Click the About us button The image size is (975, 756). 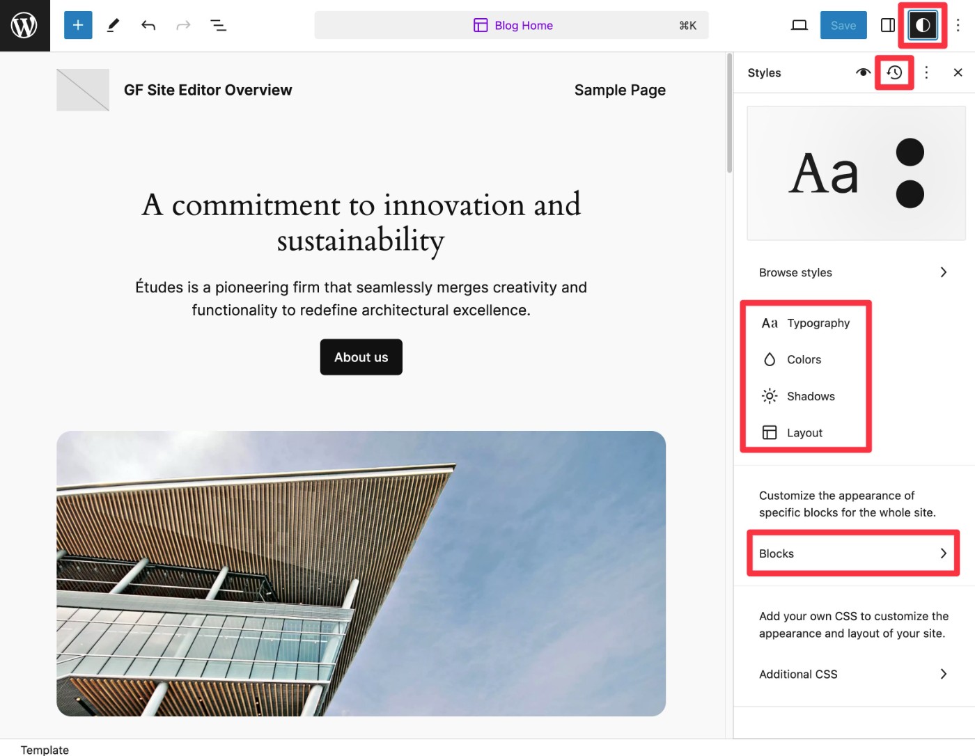(x=361, y=357)
